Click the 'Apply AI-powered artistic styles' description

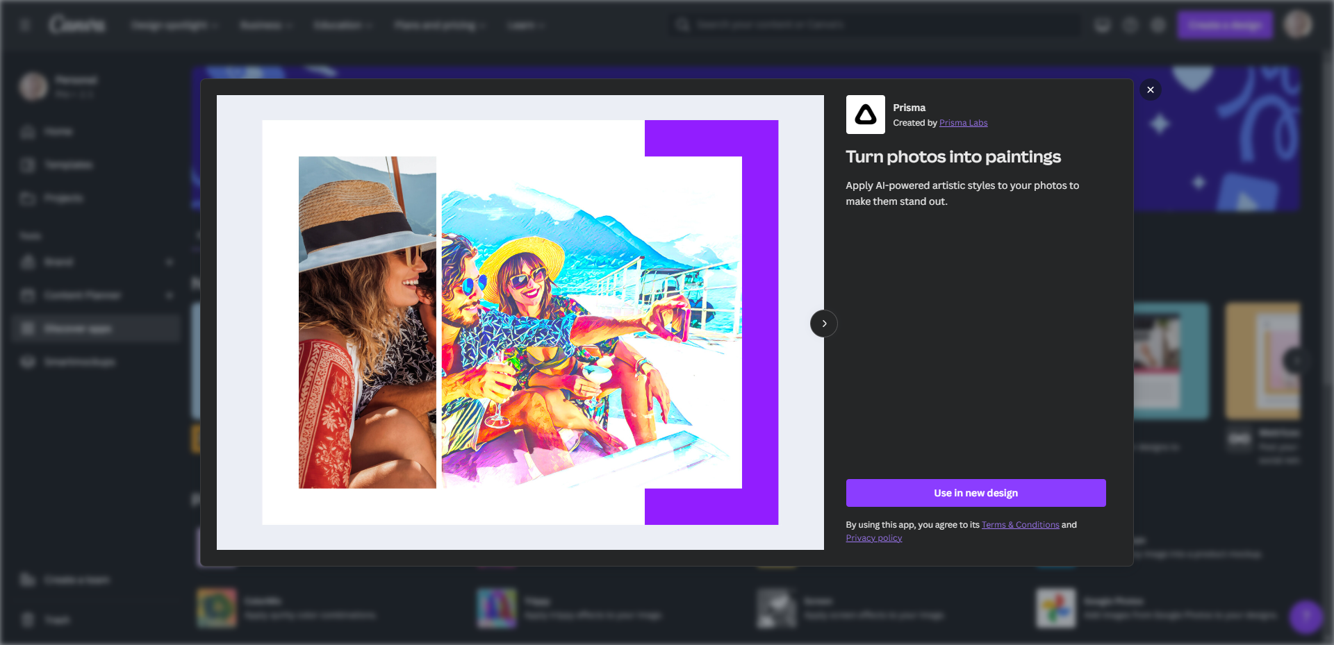click(x=962, y=193)
